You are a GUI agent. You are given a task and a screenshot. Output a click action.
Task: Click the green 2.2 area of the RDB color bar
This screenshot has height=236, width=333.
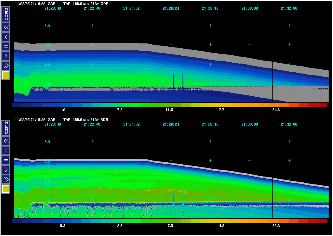tap(121, 221)
